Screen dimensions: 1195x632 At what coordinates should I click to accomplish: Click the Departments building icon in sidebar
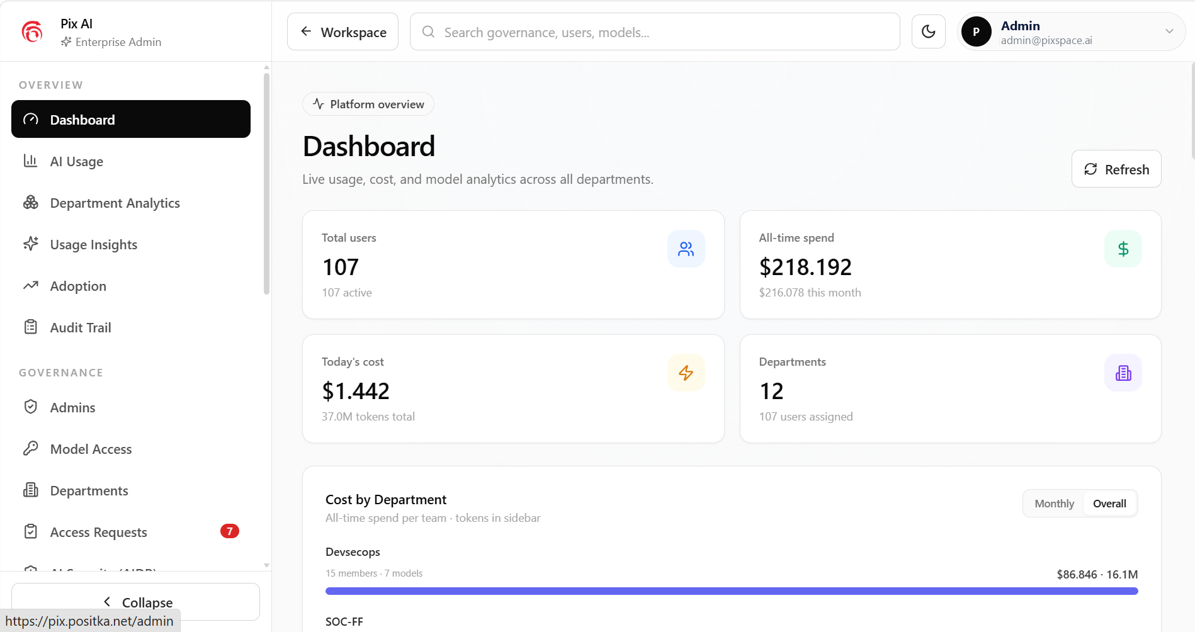31,490
